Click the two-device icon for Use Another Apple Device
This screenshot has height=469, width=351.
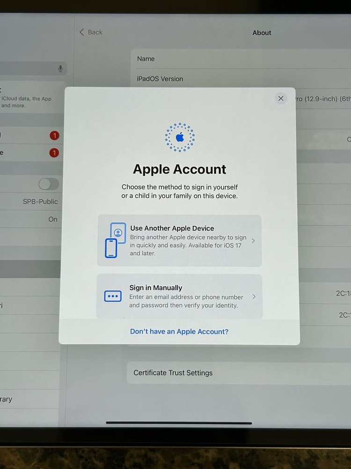tap(115, 240)
